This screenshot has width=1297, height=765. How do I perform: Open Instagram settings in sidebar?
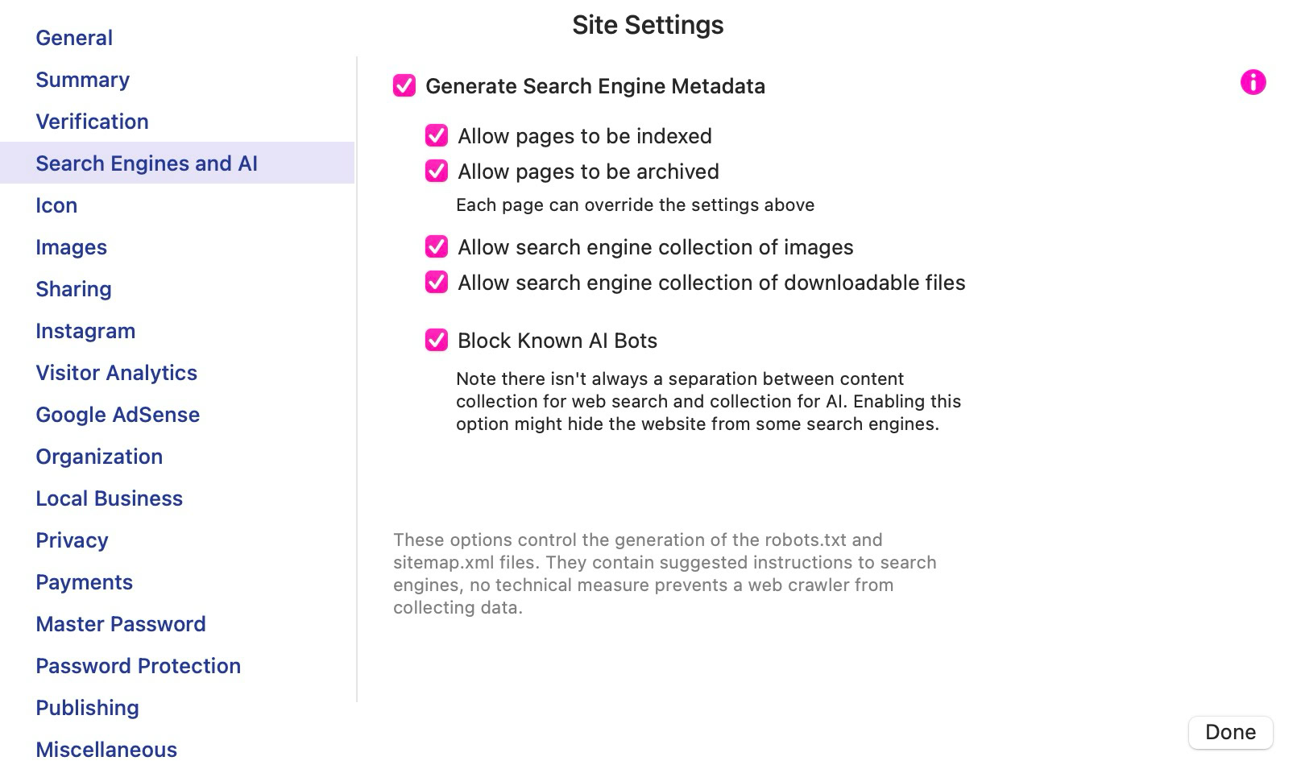tap(85, 331)
